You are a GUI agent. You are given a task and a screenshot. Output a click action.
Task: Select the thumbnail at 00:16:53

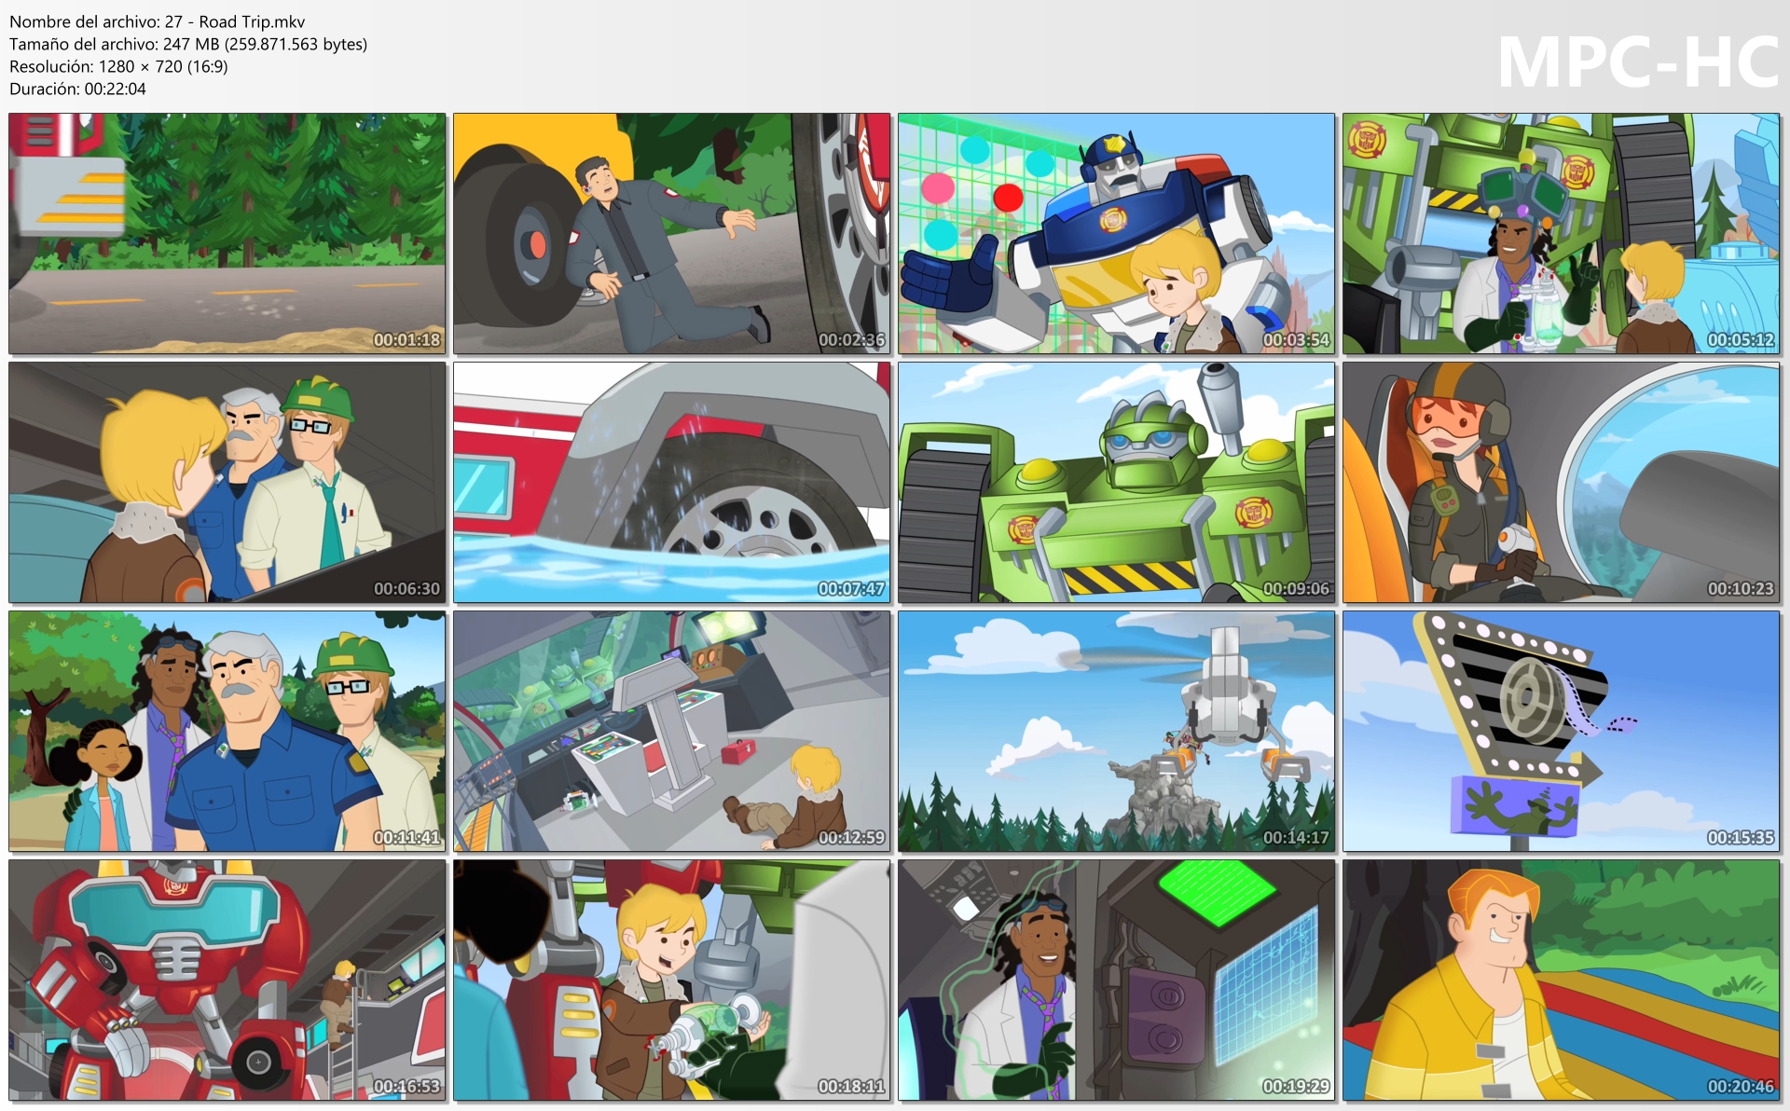click(x=227, y=981)
